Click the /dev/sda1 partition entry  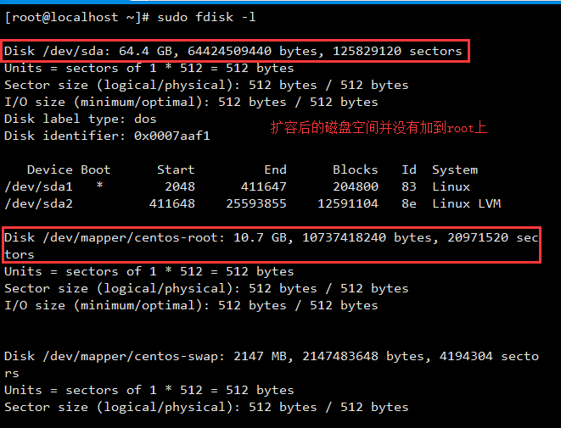[38, 186]
